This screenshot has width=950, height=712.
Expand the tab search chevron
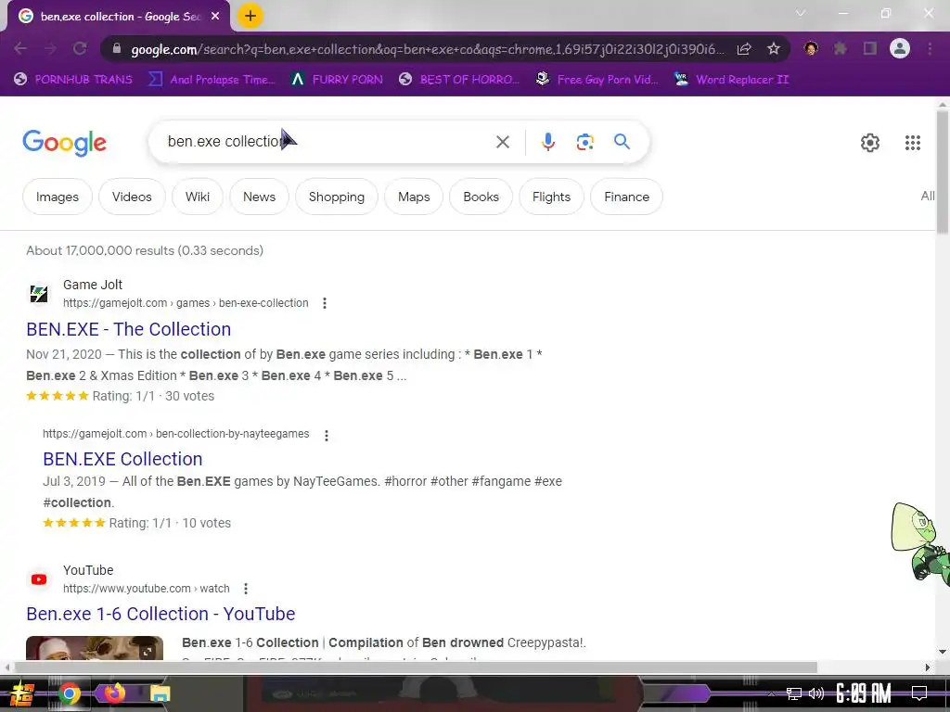coord(801,13)
